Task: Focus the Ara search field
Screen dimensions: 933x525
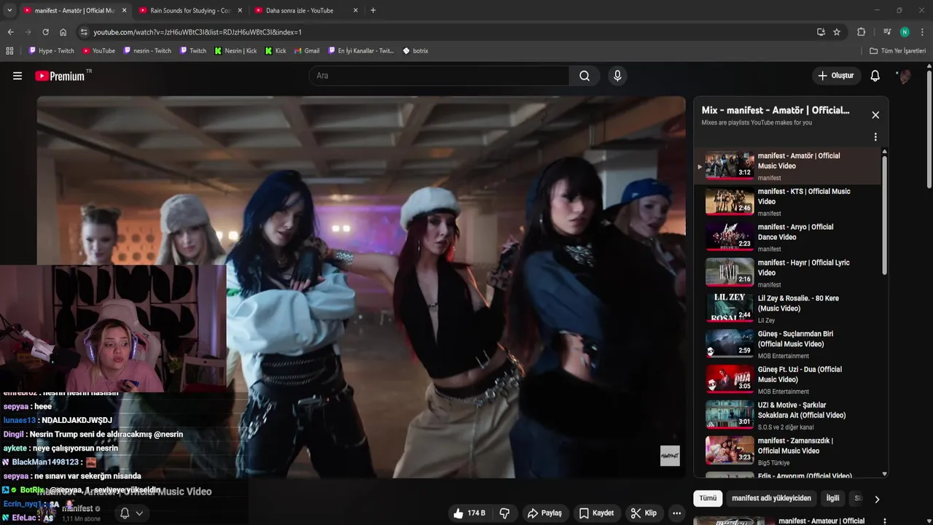Action: pos(440,76)
